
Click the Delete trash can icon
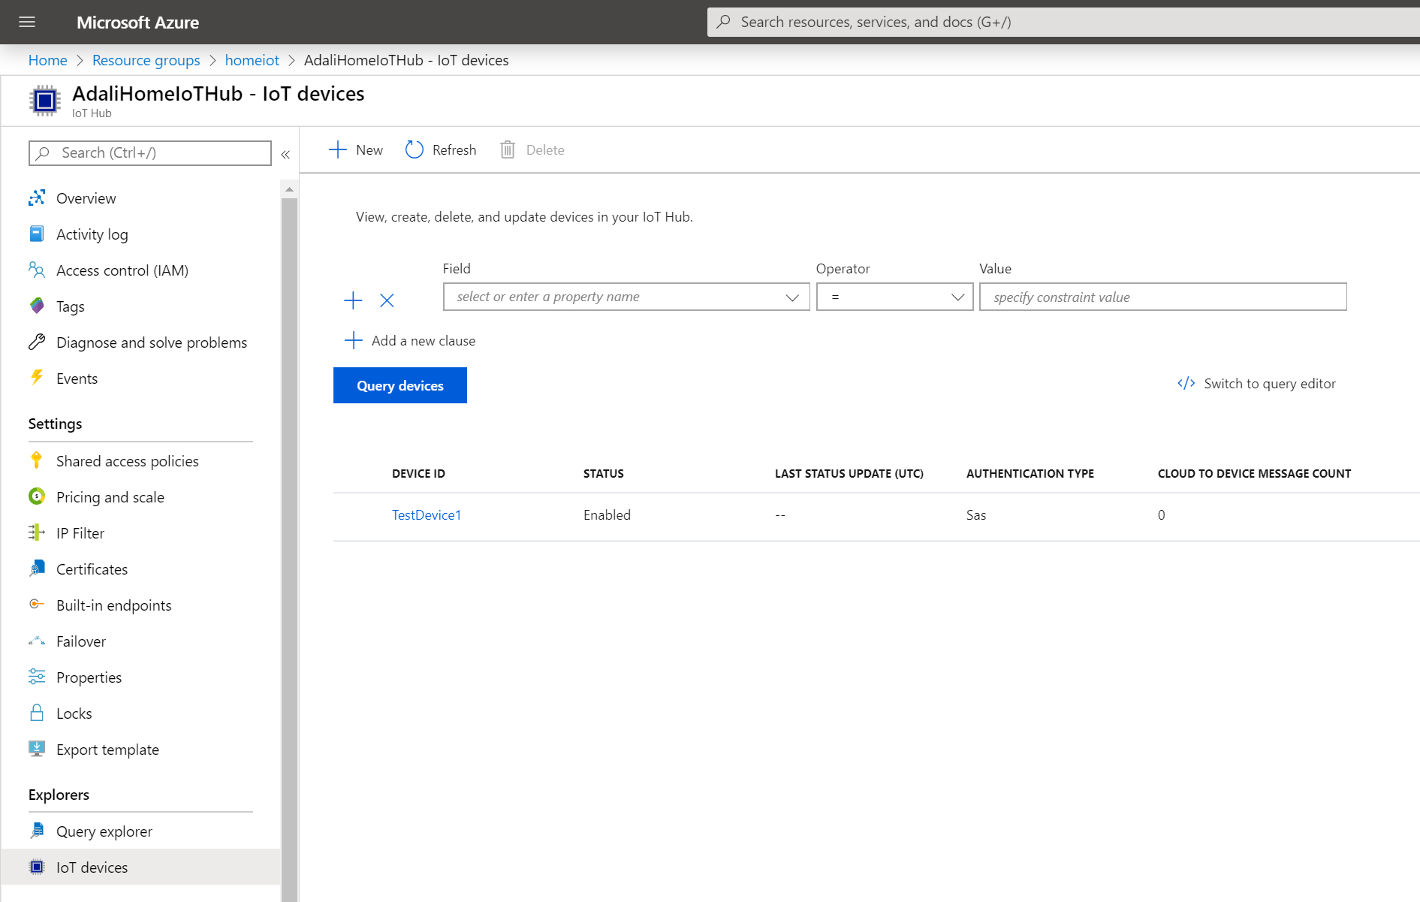click(508, 149)
